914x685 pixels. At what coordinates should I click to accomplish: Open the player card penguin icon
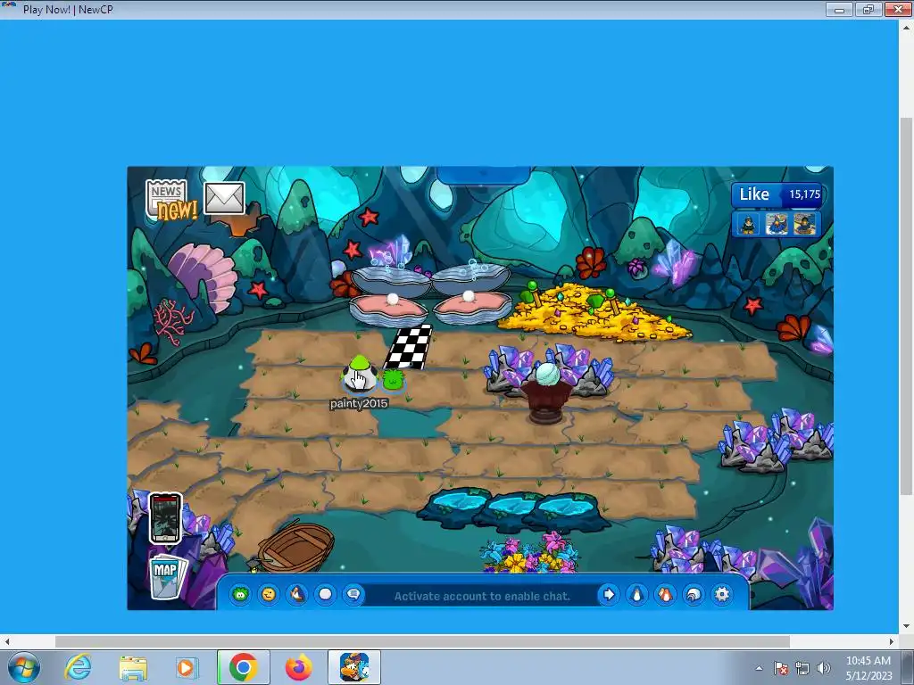636,594
